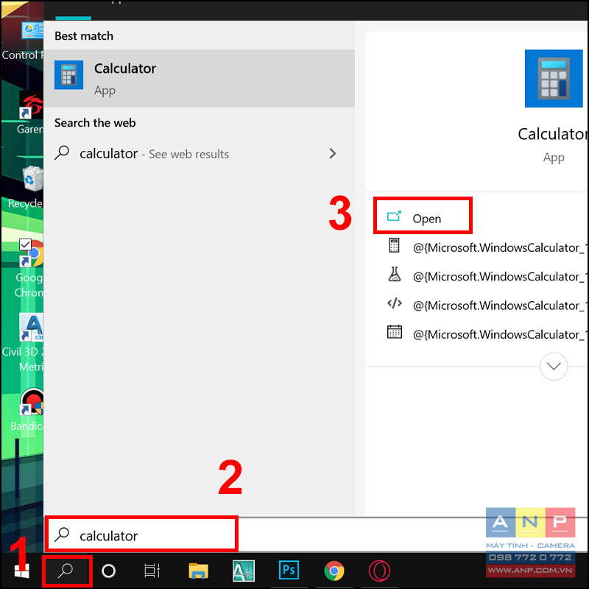
Task: Click the taskbar search magnifier icon
Action: pos(66,571)
